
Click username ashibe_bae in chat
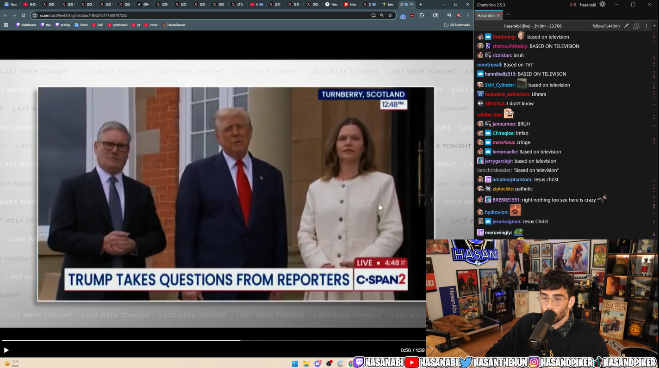490,115
